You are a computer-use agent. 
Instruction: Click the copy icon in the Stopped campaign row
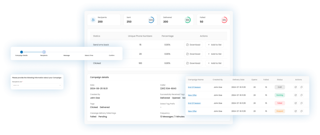point(301,111)
